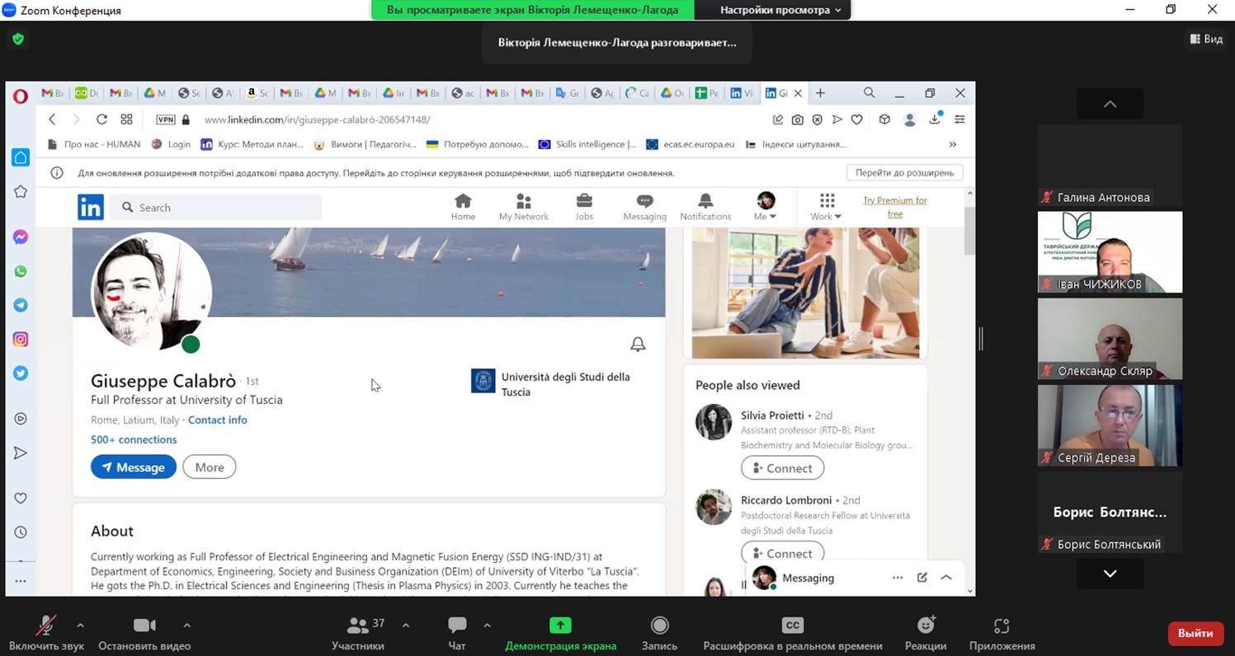
Task: Expand the Messaging overlay chevron
Action: (946, 578)
